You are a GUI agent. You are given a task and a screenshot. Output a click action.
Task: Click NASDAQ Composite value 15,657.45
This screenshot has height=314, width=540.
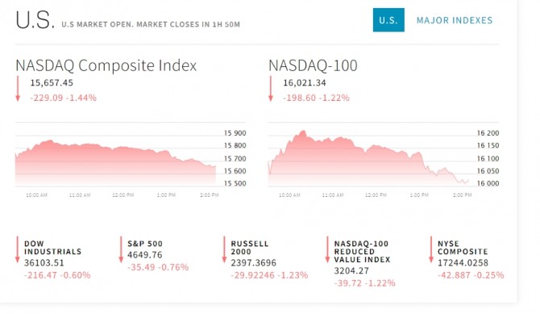[x=52, y=83]
